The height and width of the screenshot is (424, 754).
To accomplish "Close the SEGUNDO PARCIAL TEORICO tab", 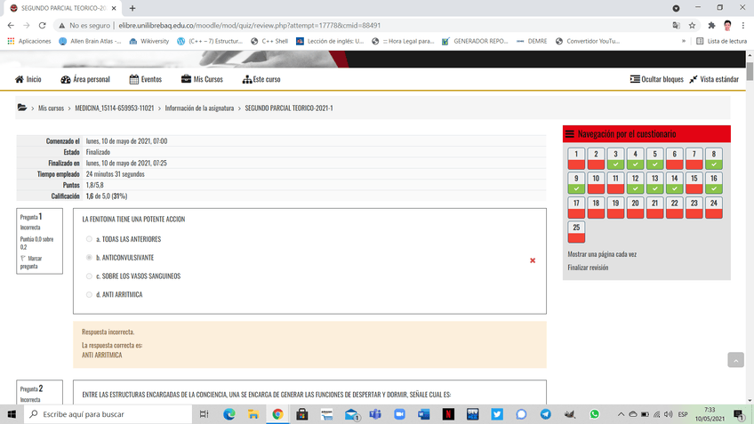I will coord(114,8).
